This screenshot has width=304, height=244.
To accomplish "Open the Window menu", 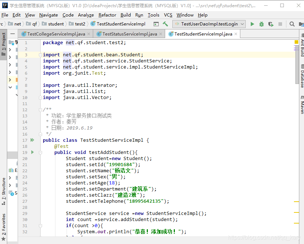I will click(185, 15).
